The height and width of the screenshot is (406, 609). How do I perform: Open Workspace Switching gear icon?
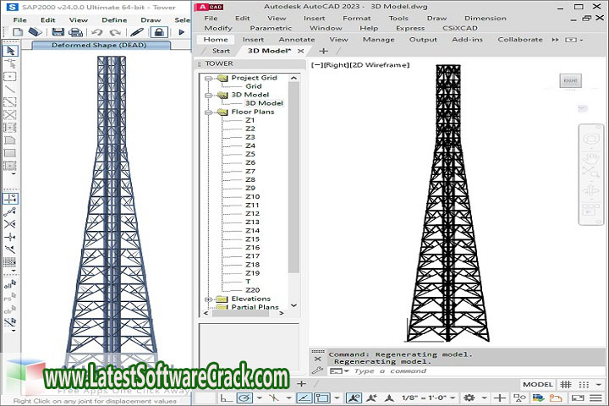tap(469, 398)
